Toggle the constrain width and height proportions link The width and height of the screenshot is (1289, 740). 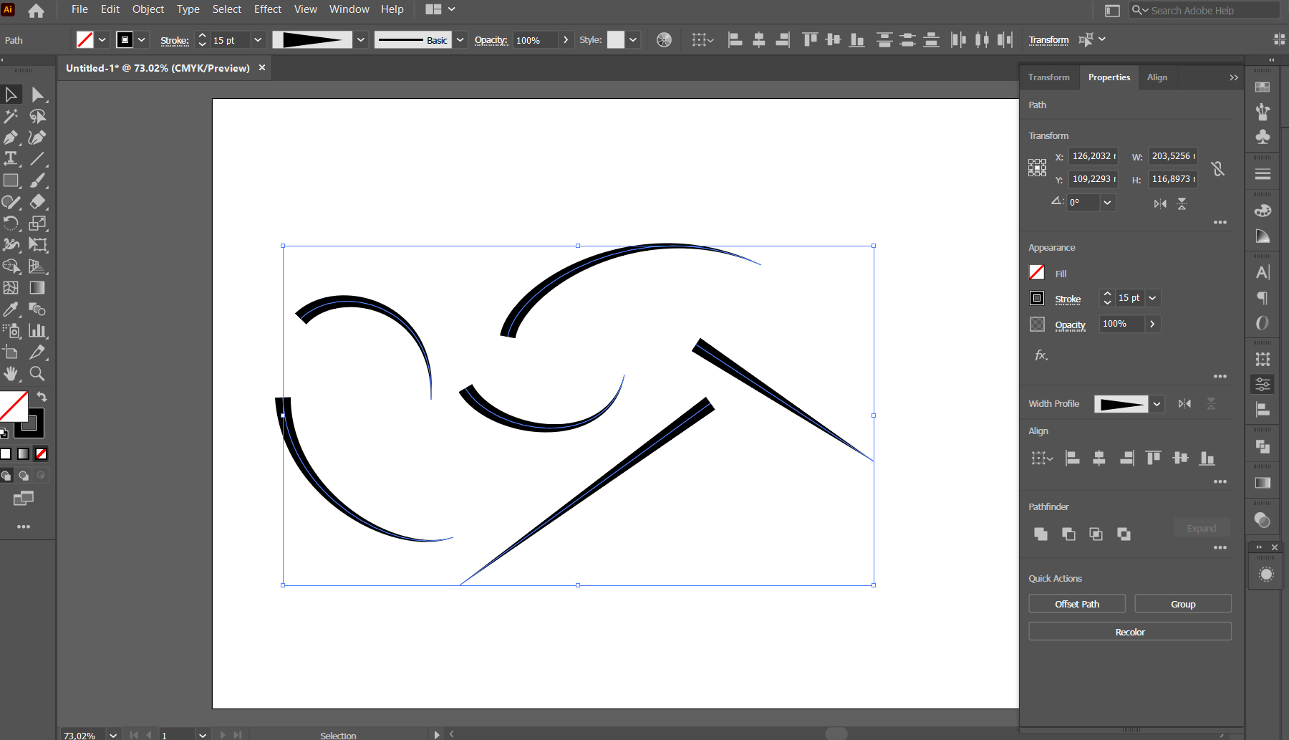[1218, 168]
